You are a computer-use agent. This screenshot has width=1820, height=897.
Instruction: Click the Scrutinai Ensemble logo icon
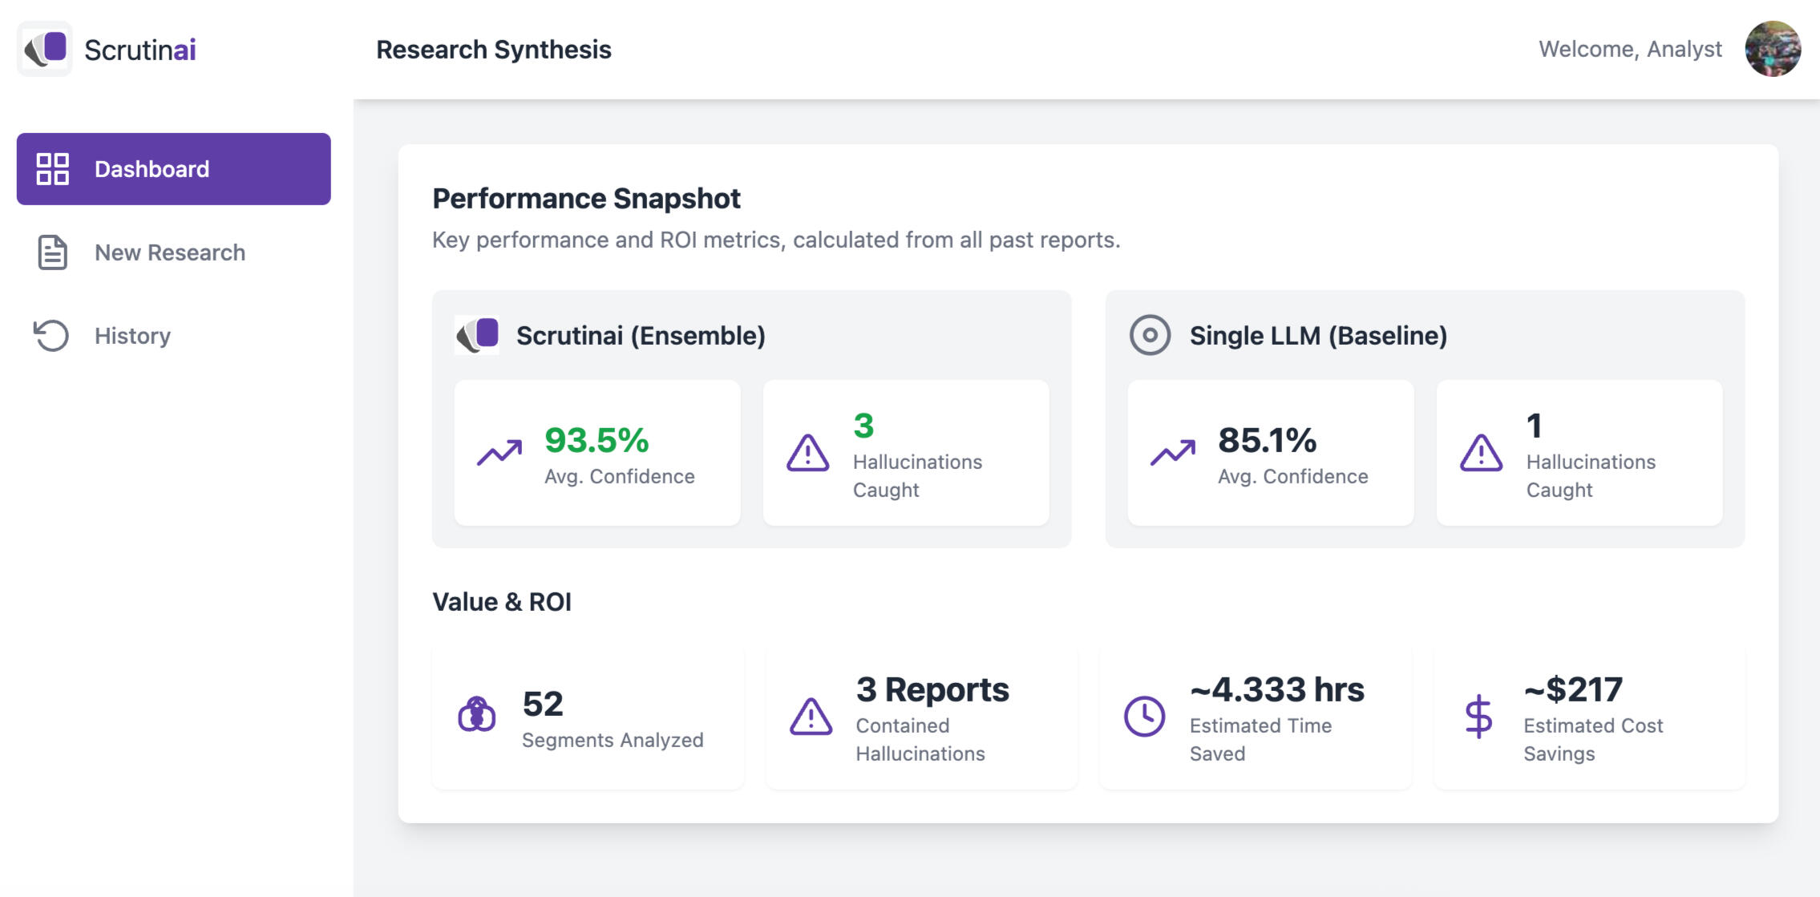tap(478, 335)
